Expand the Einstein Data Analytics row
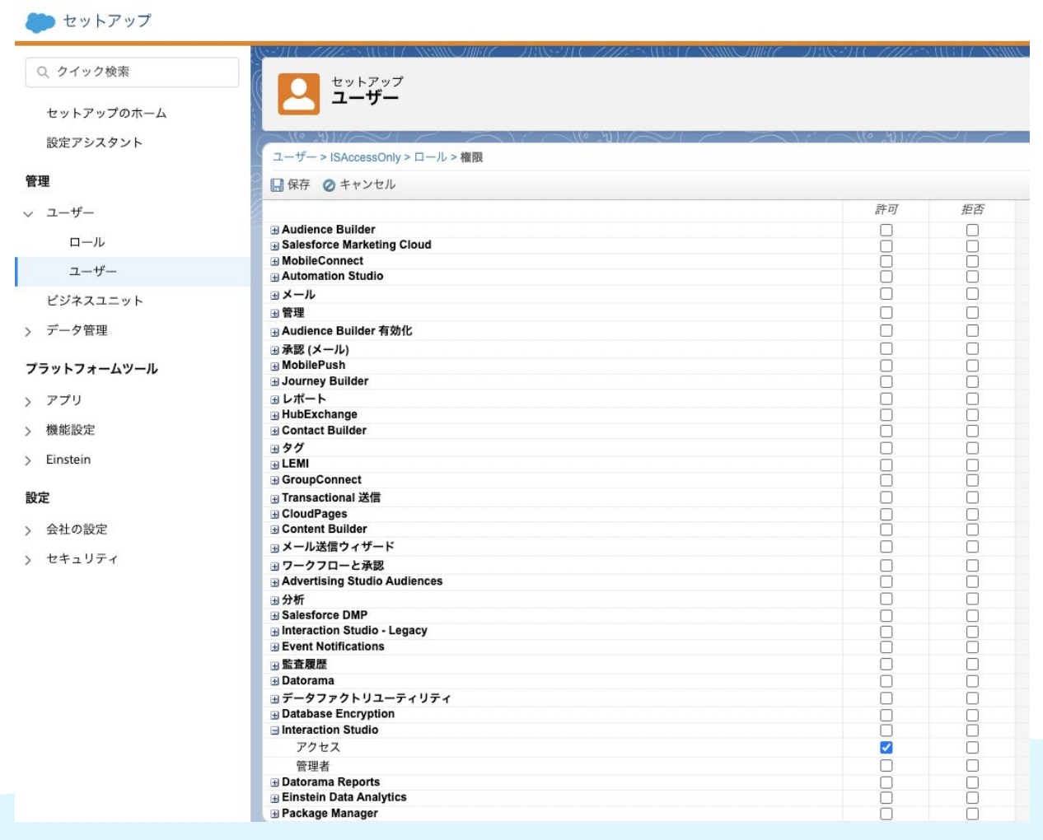1043x840 pixels. (x=274, y=798)
